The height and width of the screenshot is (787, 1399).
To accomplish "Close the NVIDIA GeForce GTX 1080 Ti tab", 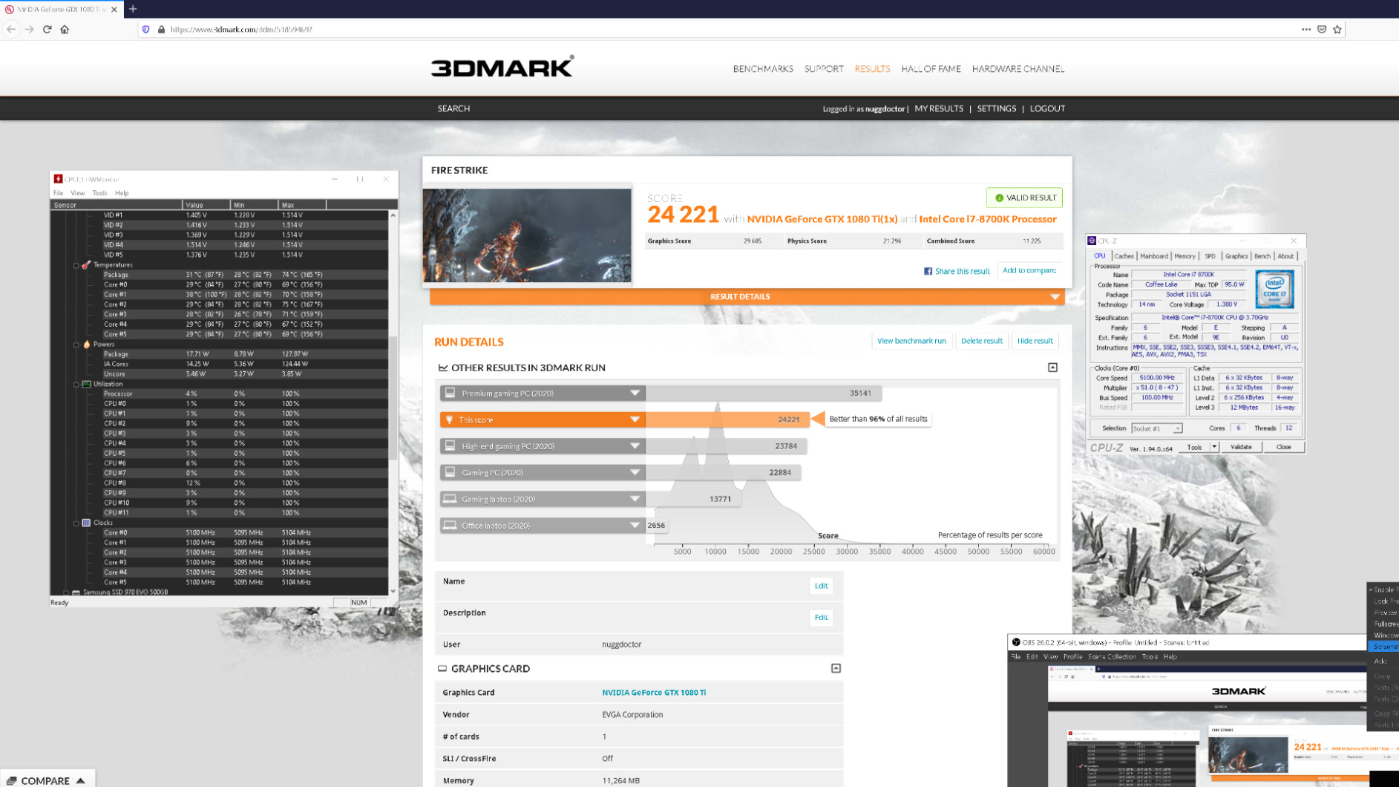I will [114, 10].
